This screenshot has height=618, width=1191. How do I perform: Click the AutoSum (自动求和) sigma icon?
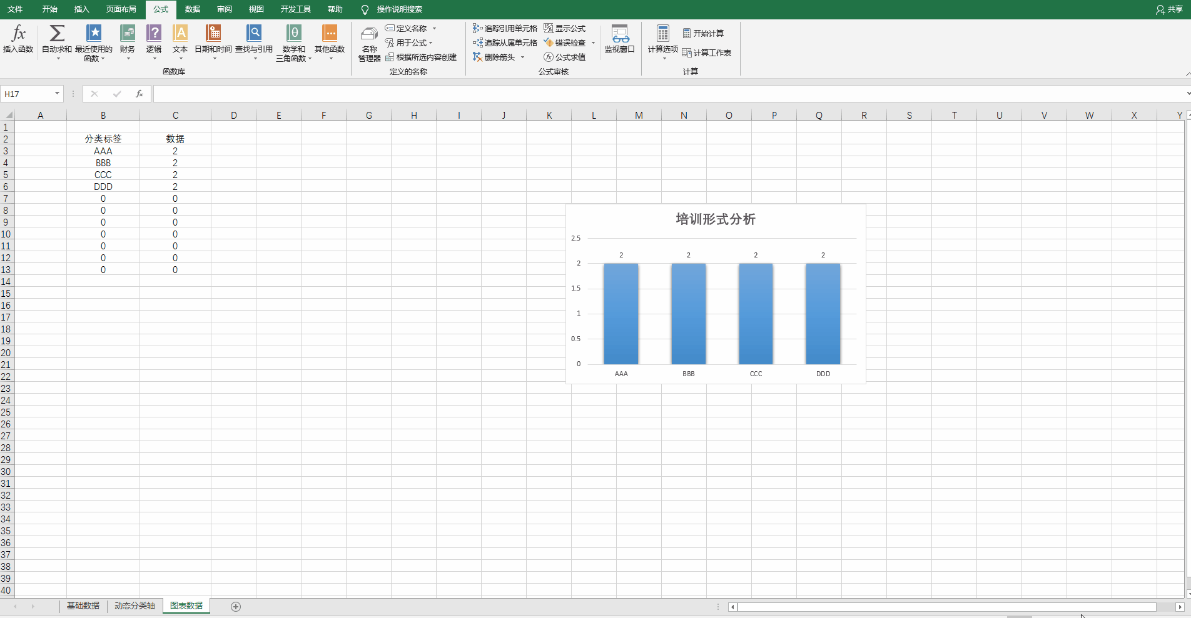(x=57, y=33)
